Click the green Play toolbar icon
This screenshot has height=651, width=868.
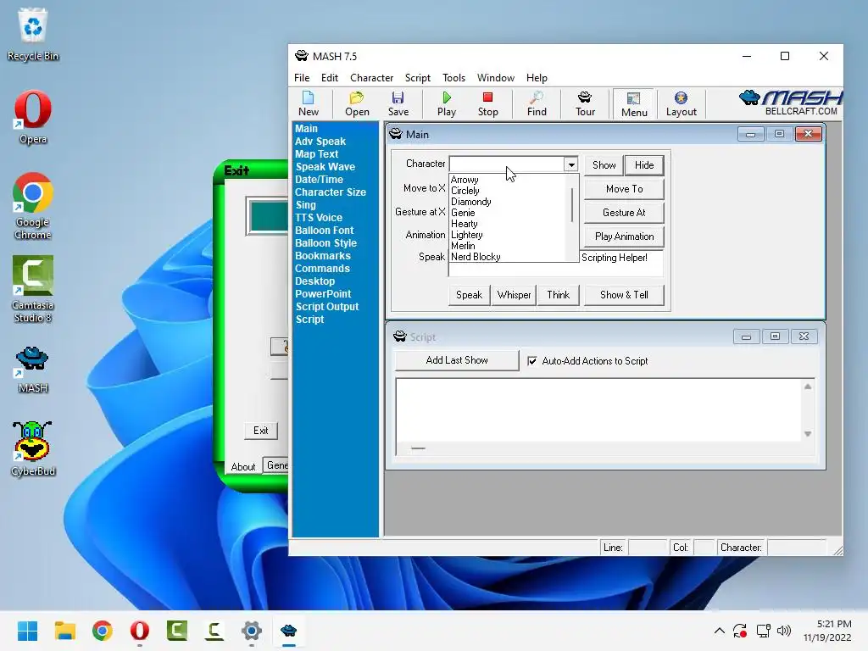pos(447,104)
